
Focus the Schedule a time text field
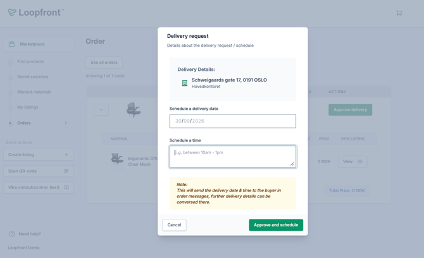(232, 157)
